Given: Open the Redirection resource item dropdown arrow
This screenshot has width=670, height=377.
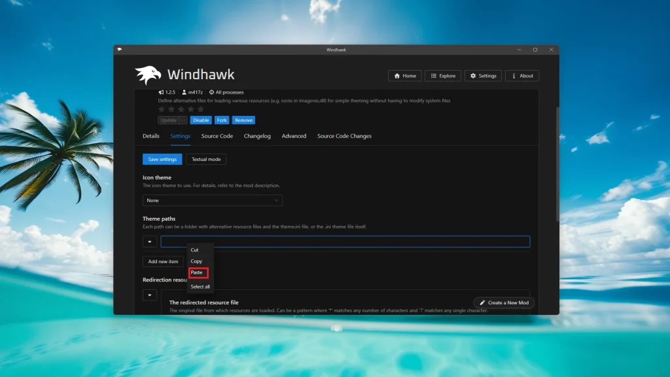Looking at the screenshot, I should pos(150,294).
